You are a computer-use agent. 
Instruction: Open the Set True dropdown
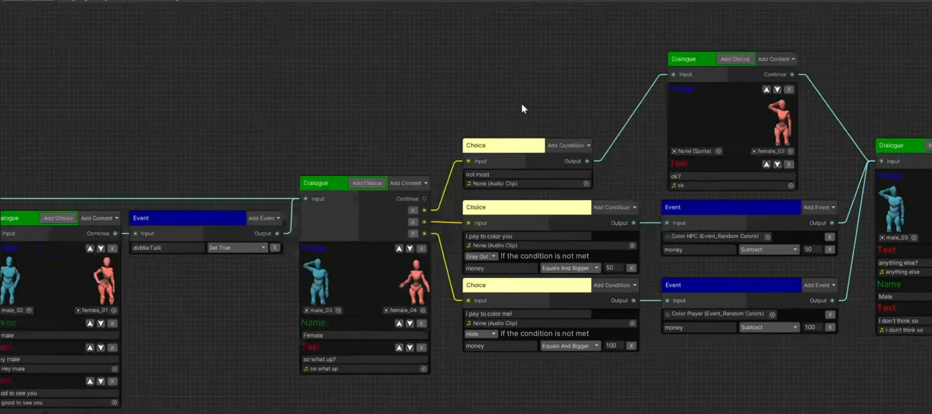click(x=237, y=248)
